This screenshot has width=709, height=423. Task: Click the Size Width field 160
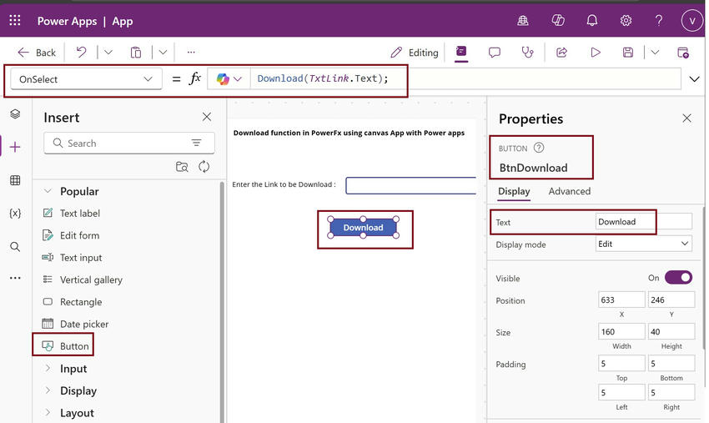621,331
